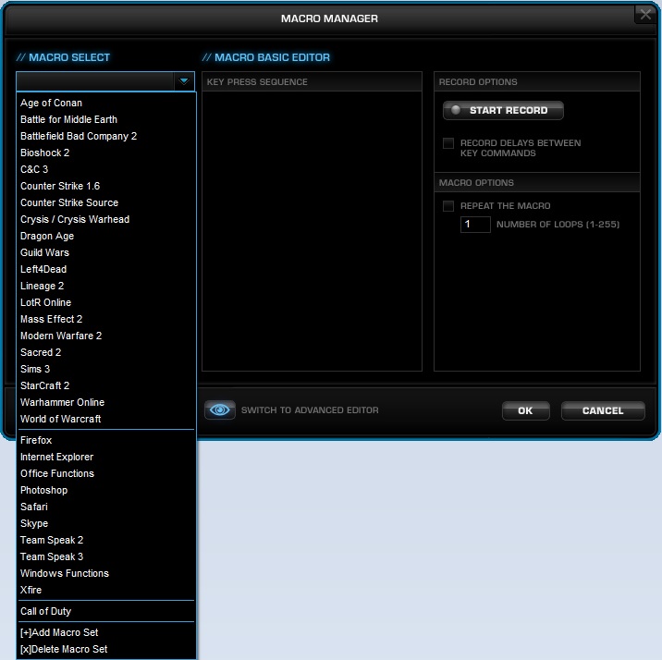Screen dimensions: 662x660
Task: Choose Internet Explorer entry
Action: coord(106,457)
